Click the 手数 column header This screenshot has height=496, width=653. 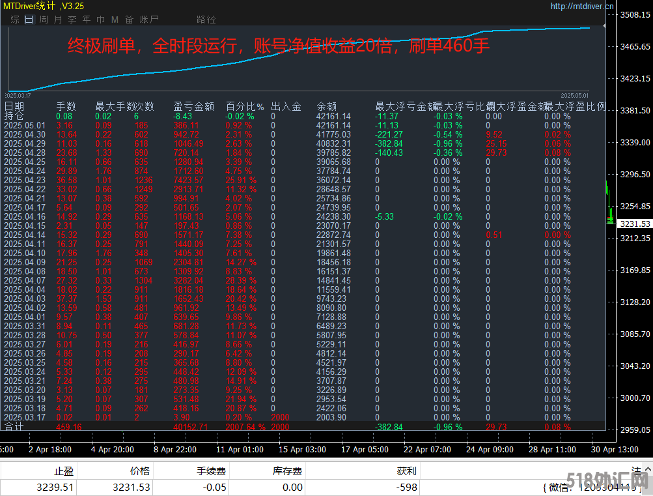pos(66,107)
